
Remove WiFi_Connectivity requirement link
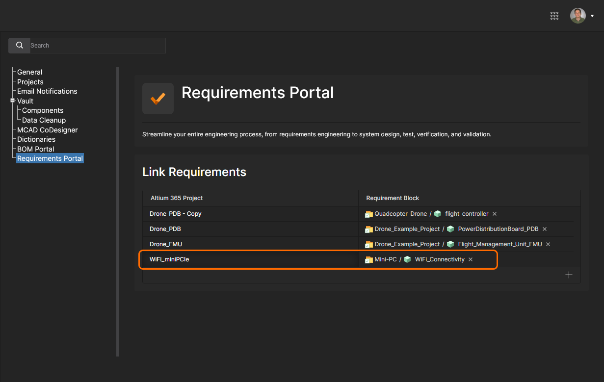[471, 259]
